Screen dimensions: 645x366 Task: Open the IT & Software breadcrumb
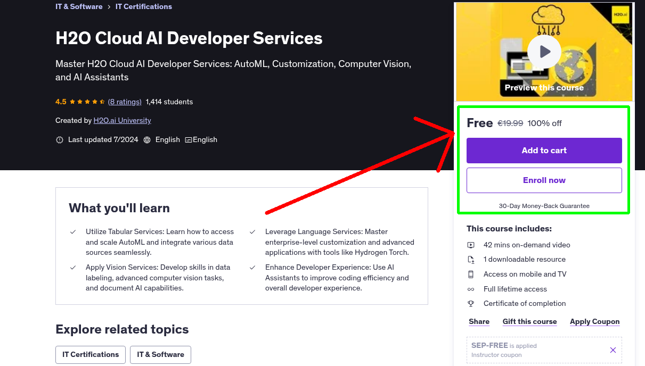point(79,6)
